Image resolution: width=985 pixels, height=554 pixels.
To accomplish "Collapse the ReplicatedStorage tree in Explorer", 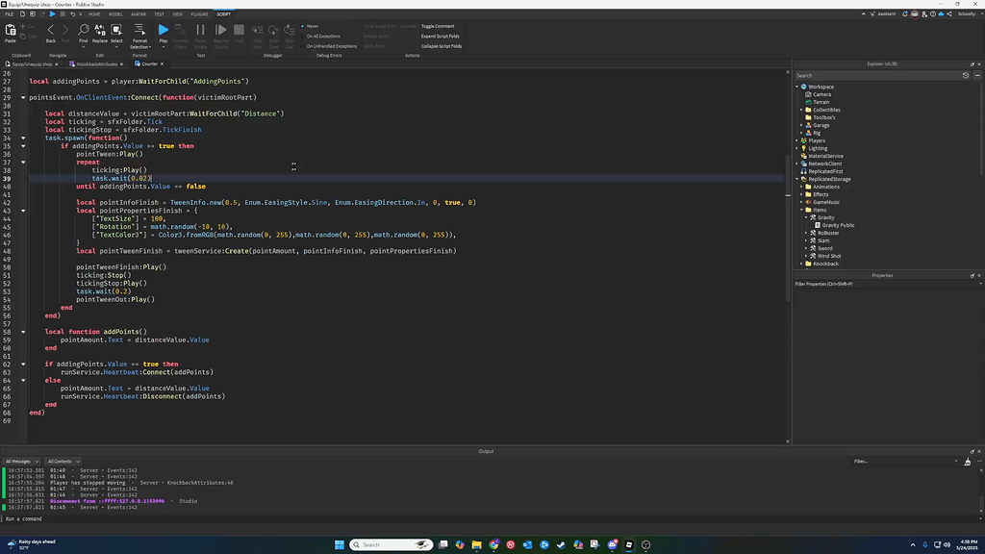I will pos(796,179).
